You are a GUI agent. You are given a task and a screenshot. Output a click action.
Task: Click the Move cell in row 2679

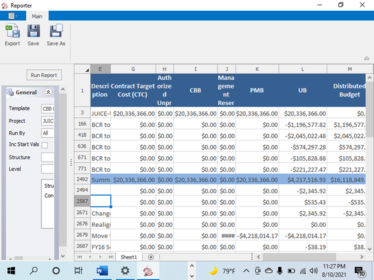click(101, 236)
